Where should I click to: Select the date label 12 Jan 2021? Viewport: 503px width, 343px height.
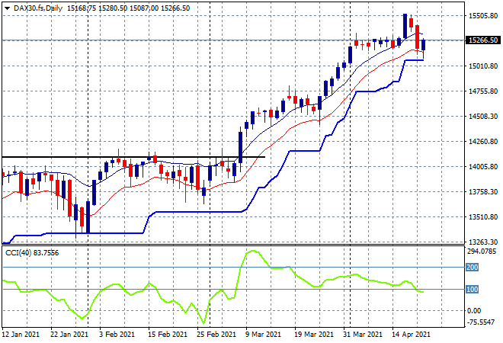[x=21, y=335]
